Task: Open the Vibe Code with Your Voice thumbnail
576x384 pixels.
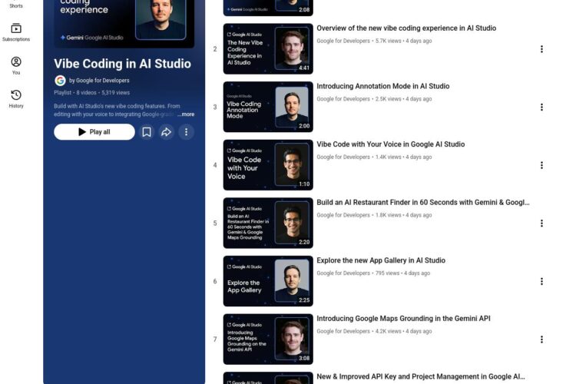Action: pos(268,165)
